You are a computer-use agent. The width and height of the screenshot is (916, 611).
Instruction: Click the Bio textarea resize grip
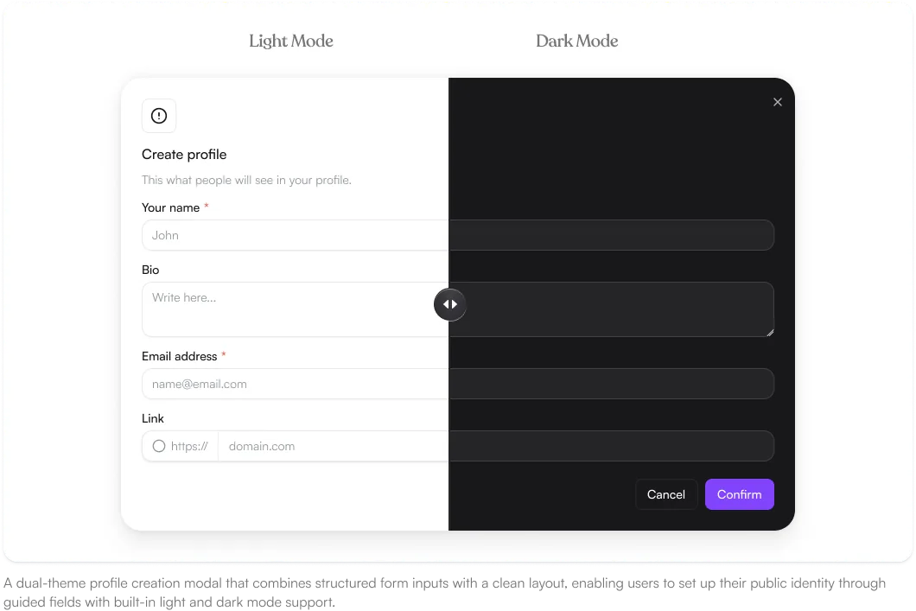tap(770, 333)
